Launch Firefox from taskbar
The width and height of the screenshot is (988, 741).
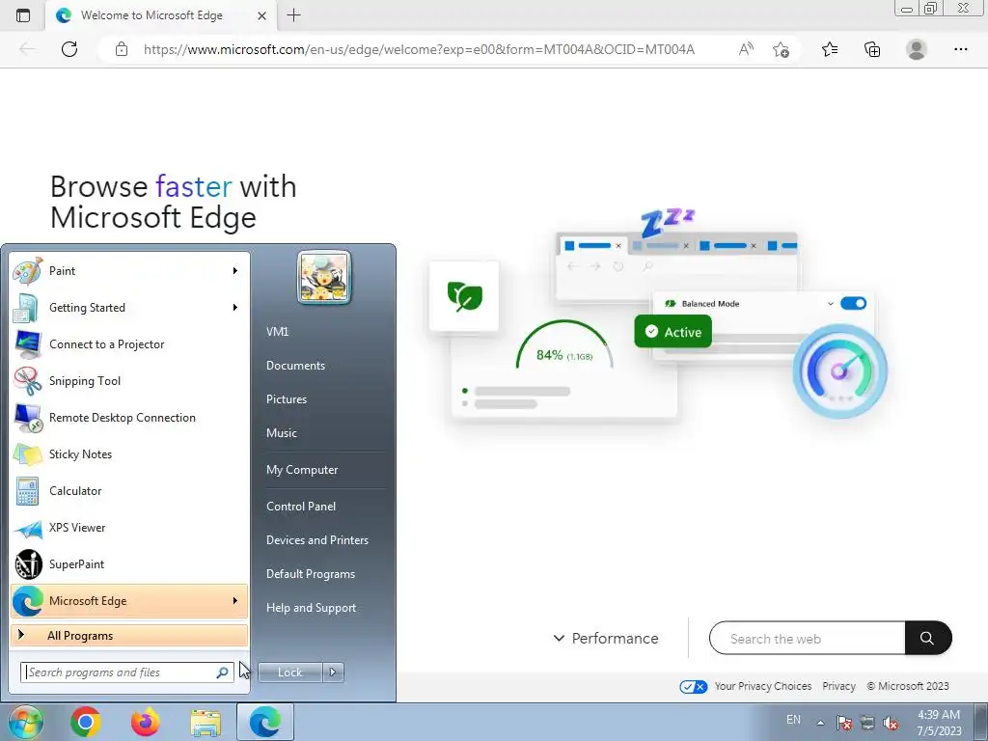point(146,722)
